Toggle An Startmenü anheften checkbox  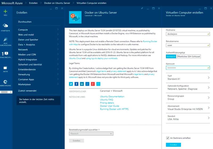point(168,138)
